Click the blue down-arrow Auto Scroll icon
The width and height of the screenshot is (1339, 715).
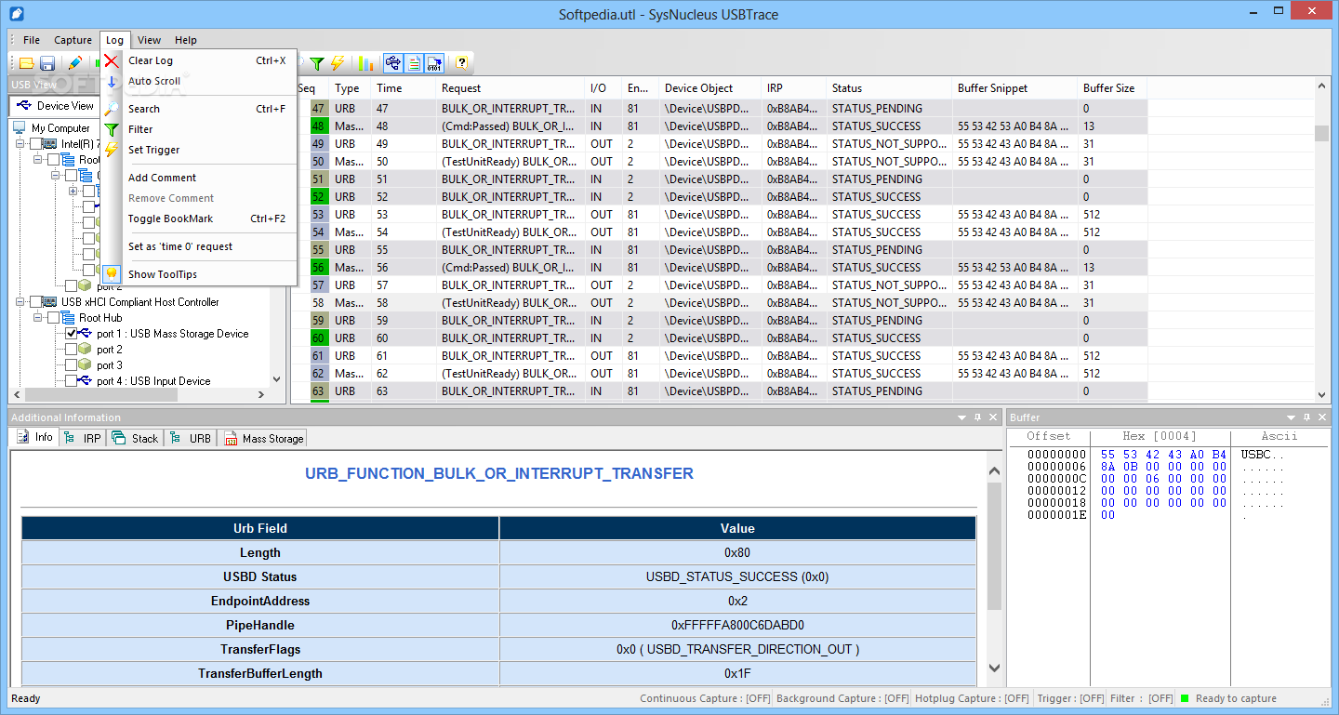[x=112, y=81]
